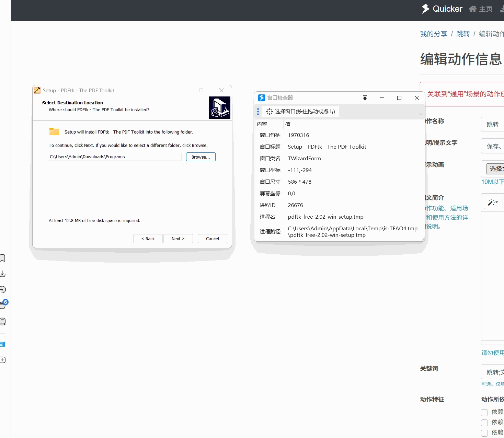Click the 窗口句柄 row label
Screen dimensions: 504x438
point(270,135)
